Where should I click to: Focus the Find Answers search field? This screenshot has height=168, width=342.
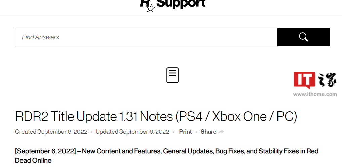[x=146, y=37]
